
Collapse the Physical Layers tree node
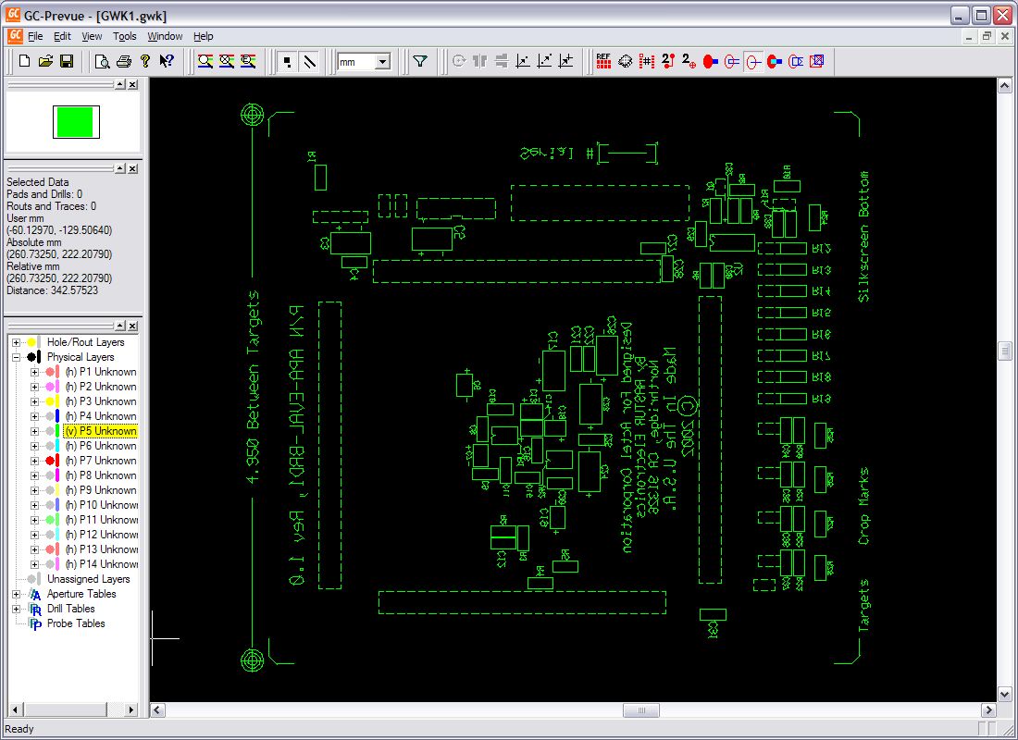coord(17,357)
